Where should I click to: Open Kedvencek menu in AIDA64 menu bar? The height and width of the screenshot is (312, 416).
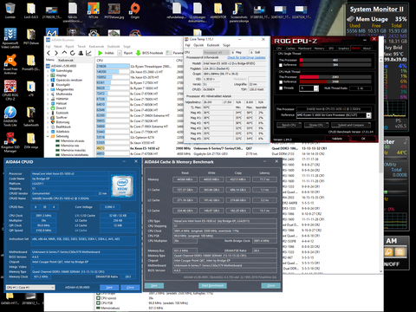pyautogui.click(x=96, y=46)
